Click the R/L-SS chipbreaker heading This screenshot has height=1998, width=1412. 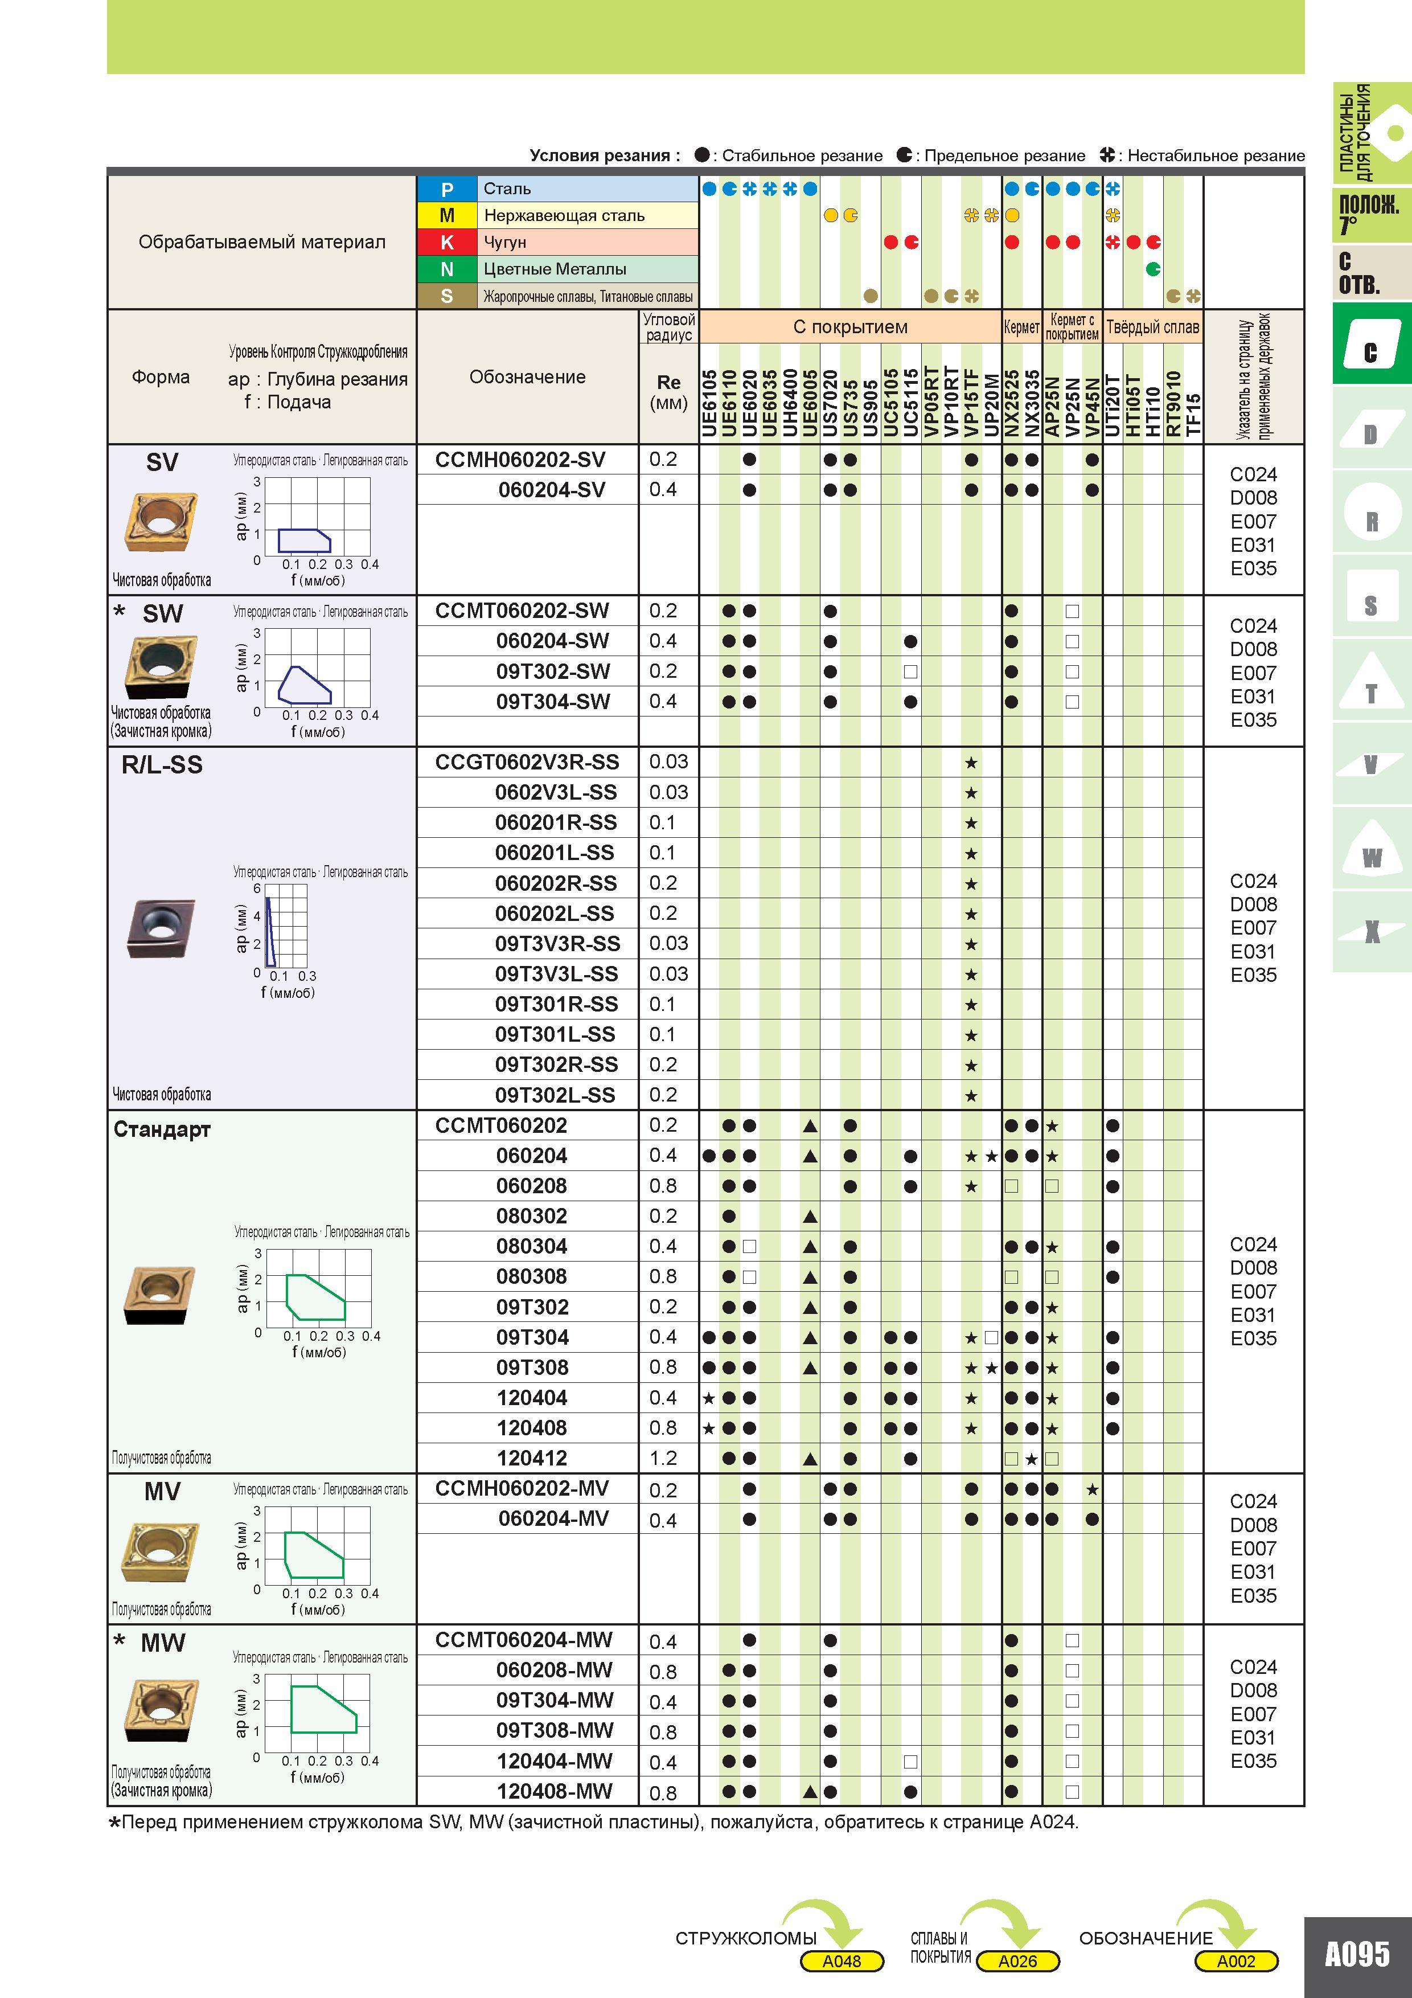pos(162,765)
